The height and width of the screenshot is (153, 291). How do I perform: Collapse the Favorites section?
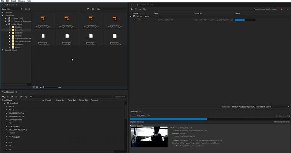pyautogui.click(x=3, y=12)
